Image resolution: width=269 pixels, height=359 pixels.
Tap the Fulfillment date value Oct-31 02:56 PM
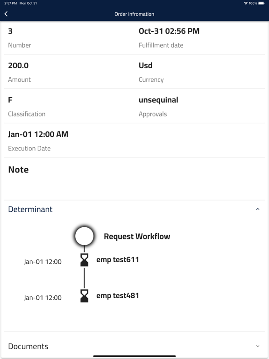(x=169, y=31)
